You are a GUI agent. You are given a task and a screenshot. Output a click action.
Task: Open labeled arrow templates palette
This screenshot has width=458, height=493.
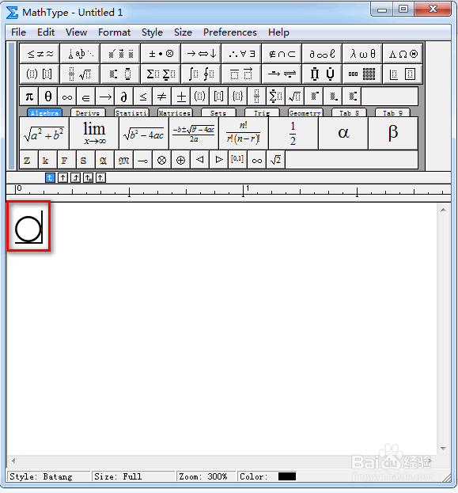coord(282,74)
